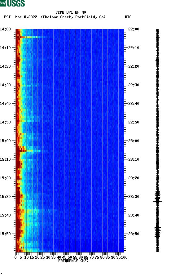Click the 'UTC' timezone label

[128, 17]
